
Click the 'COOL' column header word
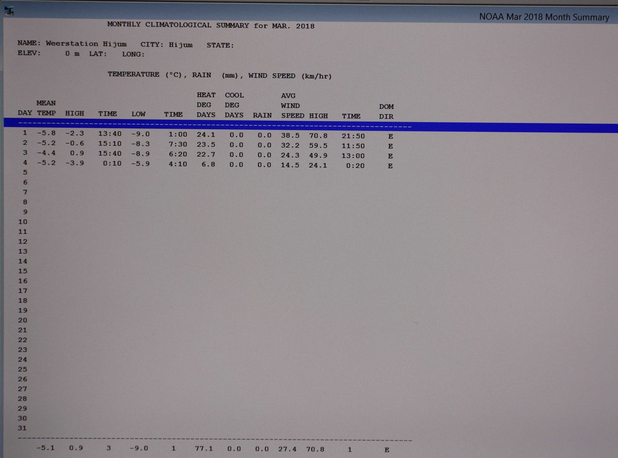[234, 95]
